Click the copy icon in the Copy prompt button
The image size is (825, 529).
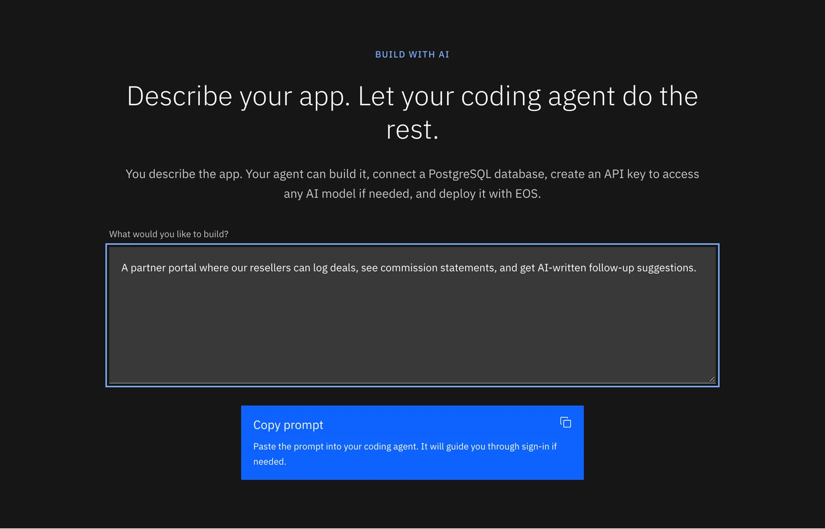pos(566,422)
